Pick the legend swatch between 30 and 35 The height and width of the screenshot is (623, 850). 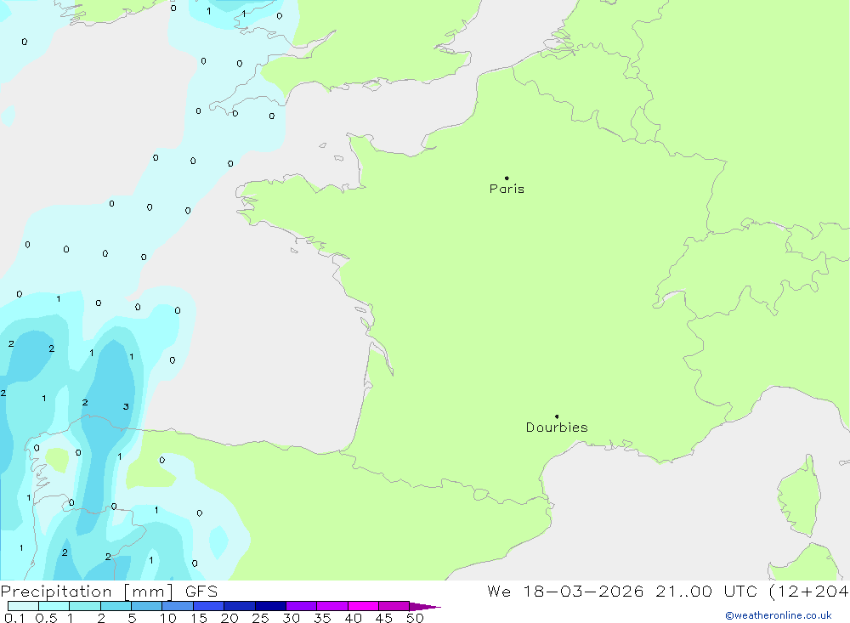coord(302,606)
